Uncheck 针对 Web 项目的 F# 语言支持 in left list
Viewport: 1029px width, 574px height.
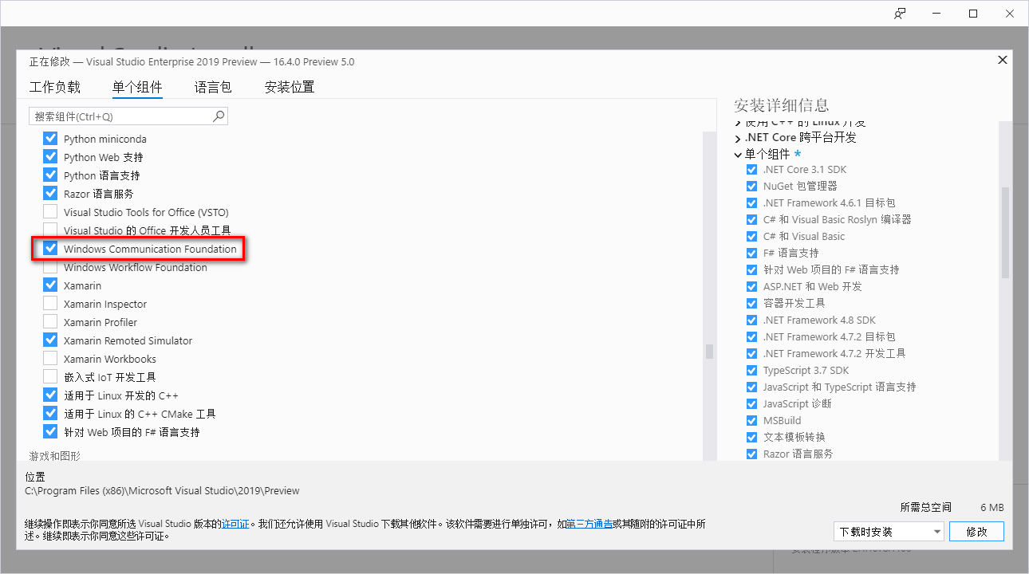[x=50, y=432]
